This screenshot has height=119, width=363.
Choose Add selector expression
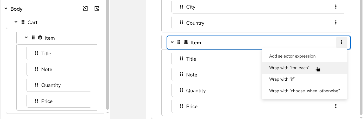pyautogui.click(x=292, y=56)
